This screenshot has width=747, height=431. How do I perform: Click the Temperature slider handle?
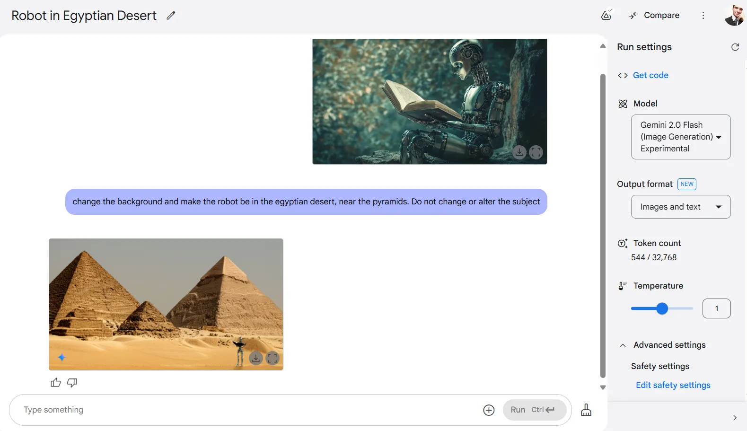(662, 308)
